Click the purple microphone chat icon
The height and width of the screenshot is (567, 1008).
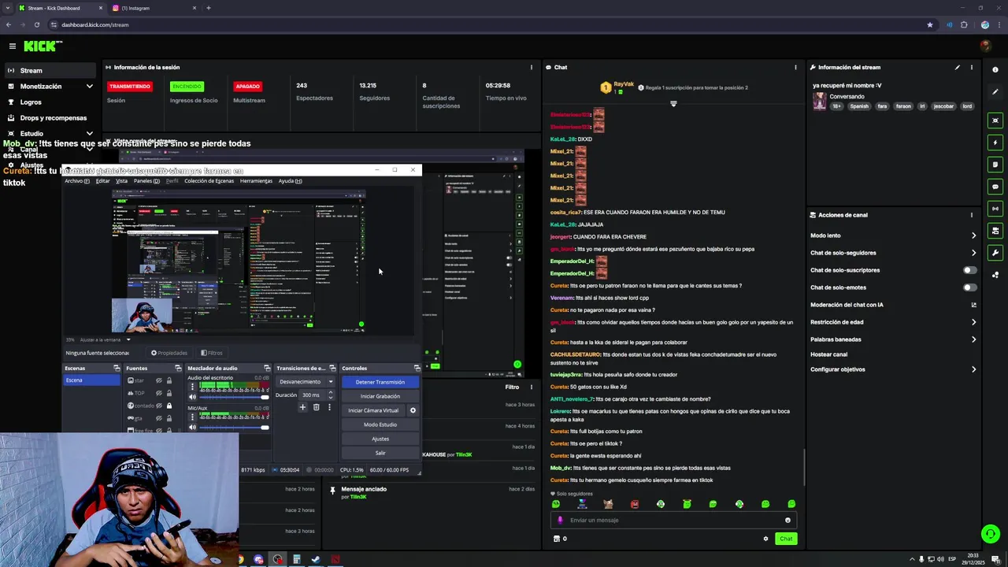tap(561, 520)
